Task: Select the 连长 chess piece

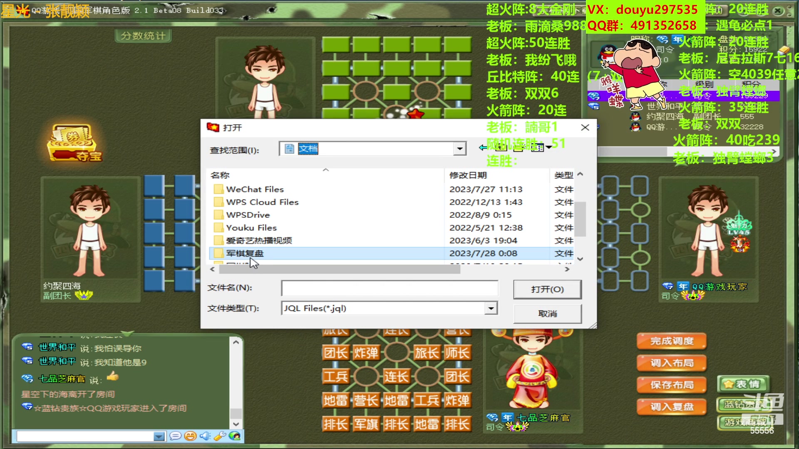Action: click(x=396, y=377)
